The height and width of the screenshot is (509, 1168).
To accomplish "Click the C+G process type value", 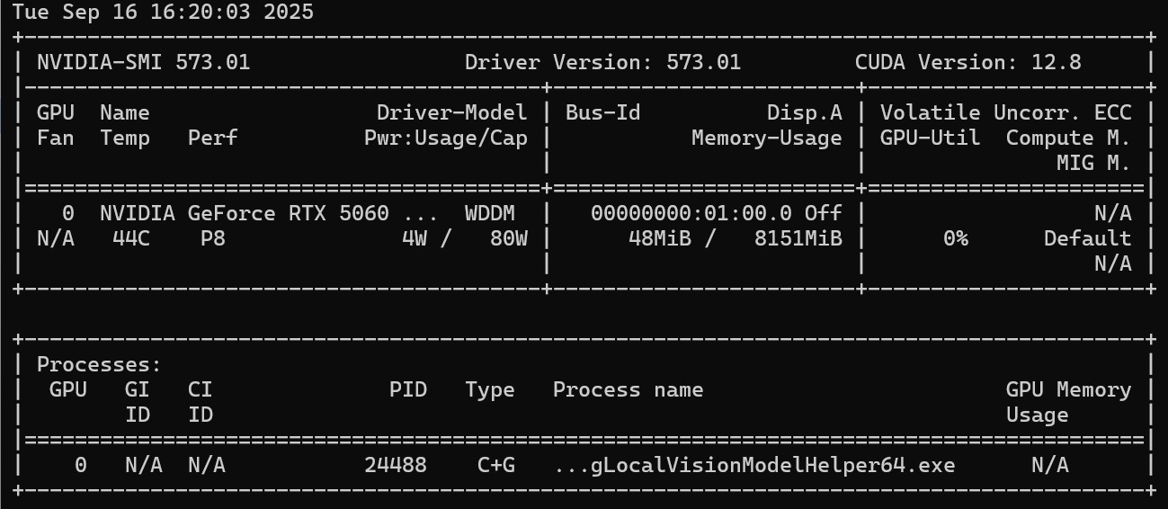I will pos(495,465).
